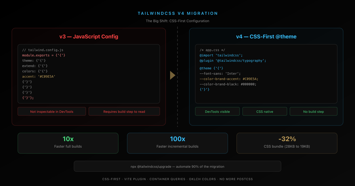Toggle the "DevTools visible" badge
This screenshot has width=355, height=186.
click(x=217, y=111)
